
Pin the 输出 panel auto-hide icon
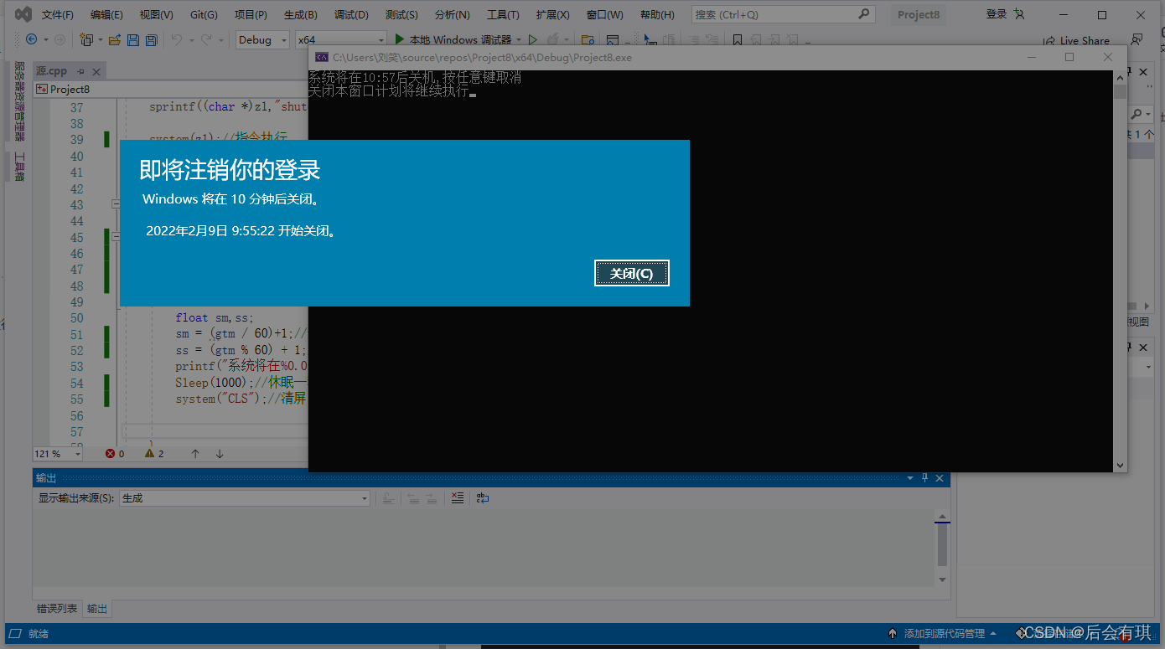(x=925, y=478)
